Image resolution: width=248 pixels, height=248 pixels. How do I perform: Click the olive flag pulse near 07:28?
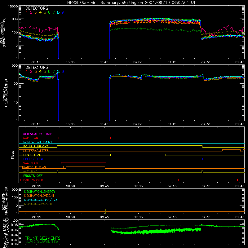202,172
